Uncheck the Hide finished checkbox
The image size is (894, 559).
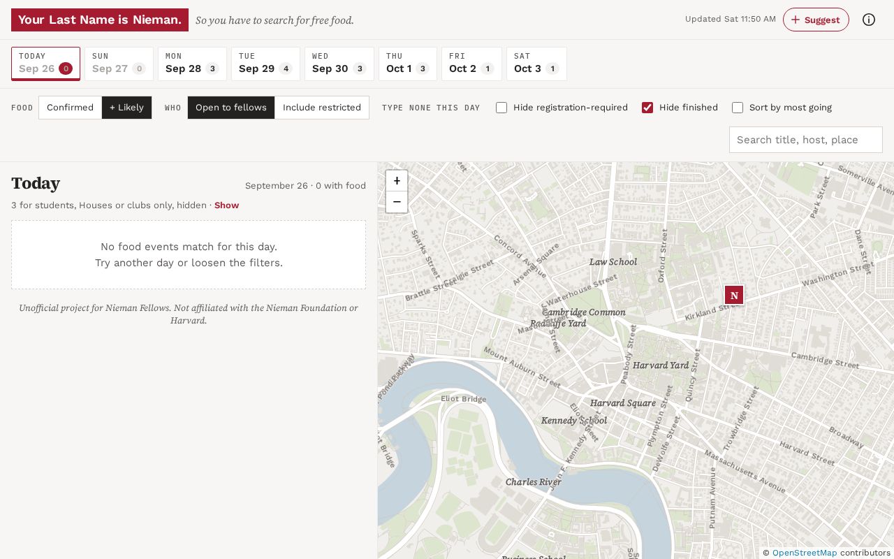click(647, 108)
